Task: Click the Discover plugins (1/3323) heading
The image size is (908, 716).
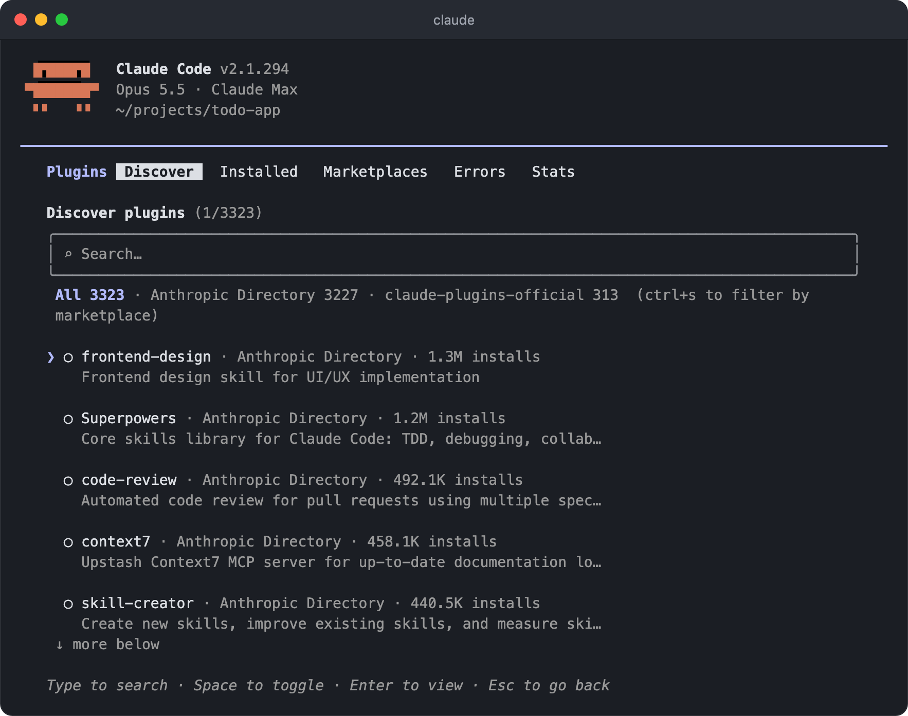Action: tap(154, 213)
